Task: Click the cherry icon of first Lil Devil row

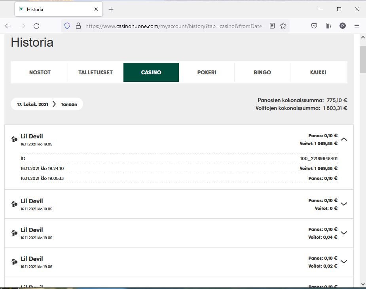Action: (x=14, y=139)
